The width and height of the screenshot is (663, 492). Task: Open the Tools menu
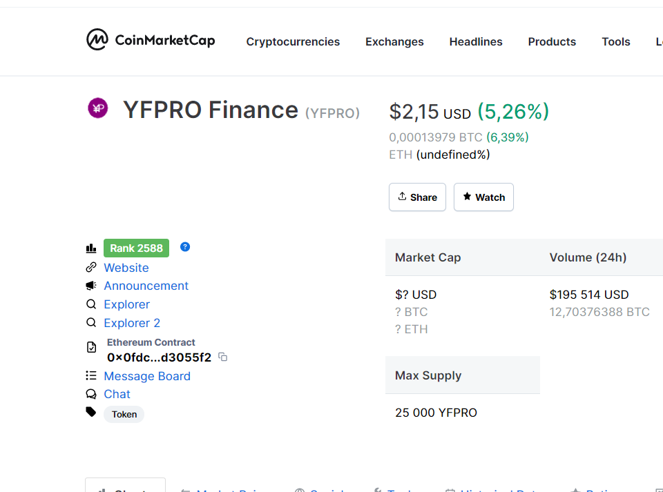[x=615, y=42]
